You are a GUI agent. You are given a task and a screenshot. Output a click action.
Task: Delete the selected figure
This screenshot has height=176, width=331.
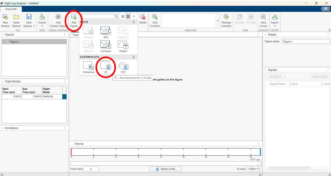point(143,19)
